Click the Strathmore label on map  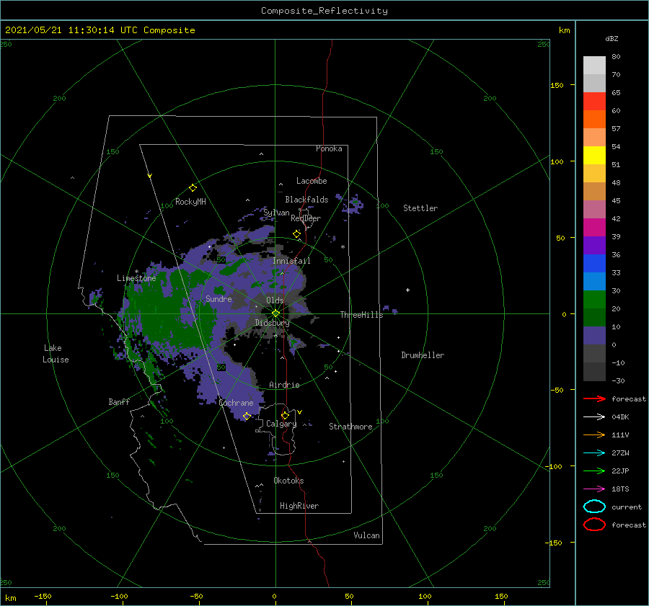coord(350,427)
